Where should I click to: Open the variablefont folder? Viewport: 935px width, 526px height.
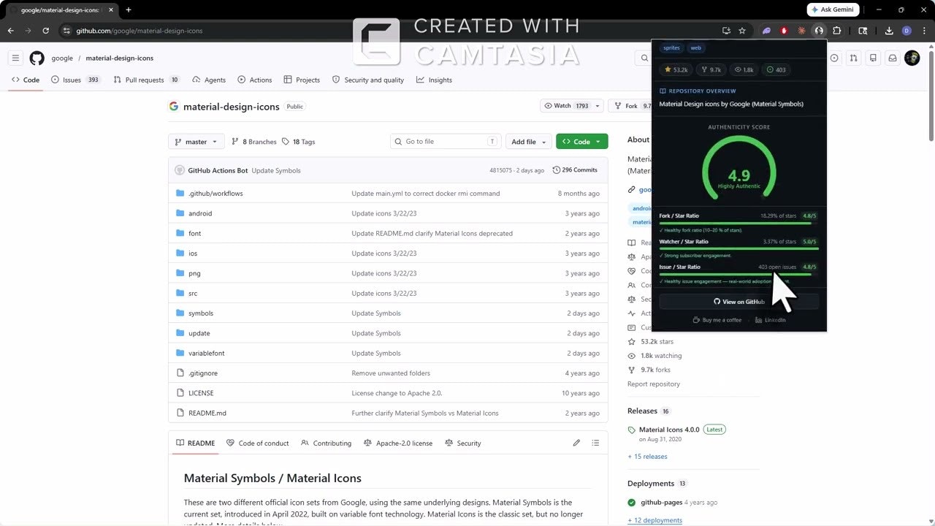pos(207,354)
